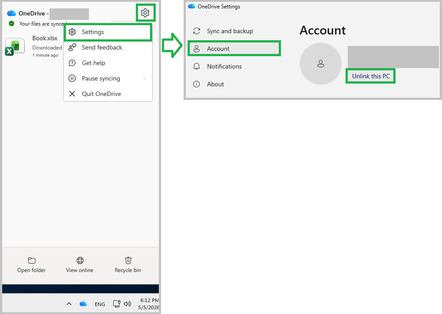The width and height of the screenshot is (442, 314).
Task: Choose Send feedback in the menu
Action: (108, 48)
